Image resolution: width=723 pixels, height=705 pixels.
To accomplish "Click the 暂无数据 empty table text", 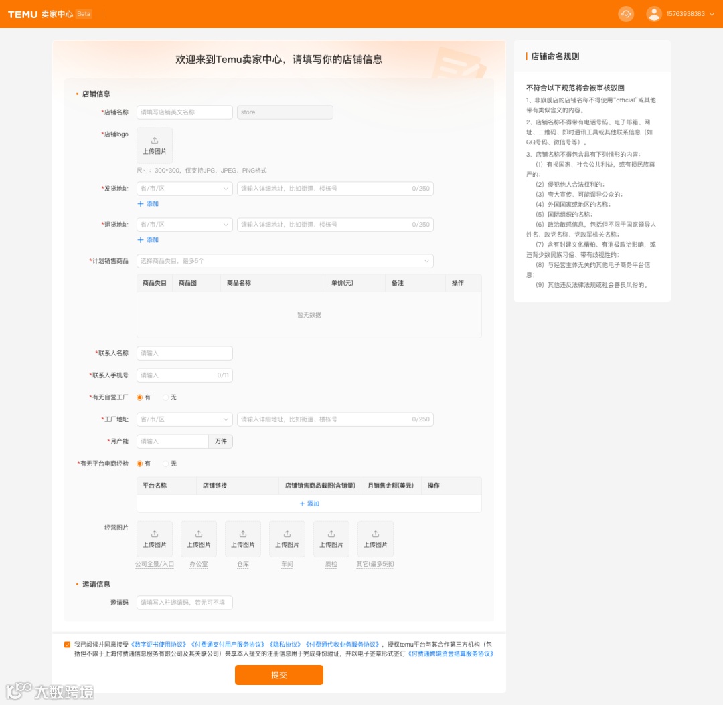I will coord(309,315).
